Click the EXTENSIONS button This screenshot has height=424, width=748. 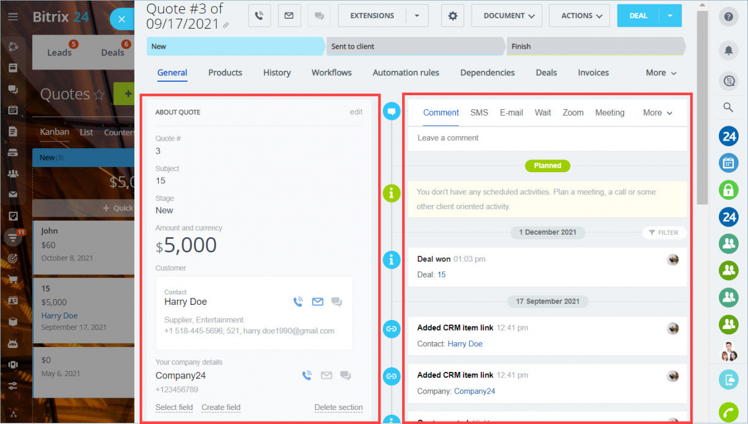372,16
